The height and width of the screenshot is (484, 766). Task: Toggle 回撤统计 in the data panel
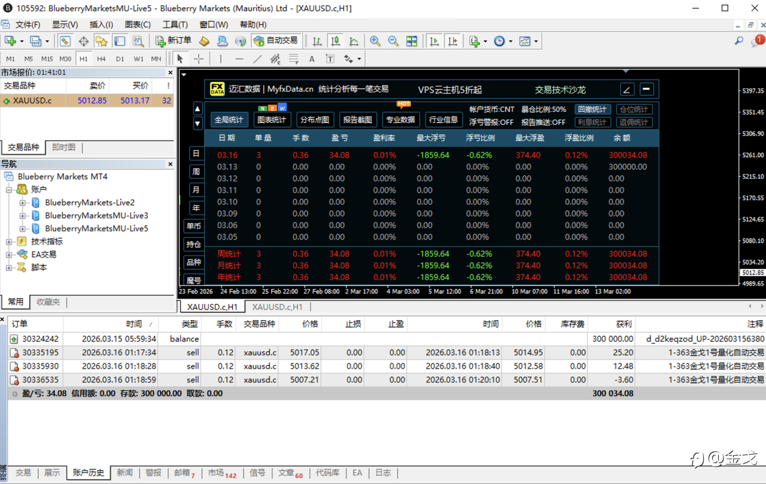(592, 109)
